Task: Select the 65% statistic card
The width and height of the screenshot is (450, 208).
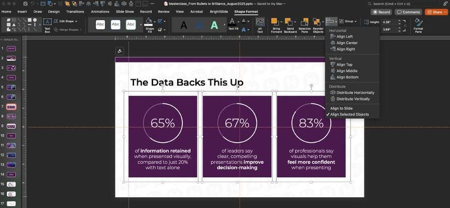Action: 163,137
